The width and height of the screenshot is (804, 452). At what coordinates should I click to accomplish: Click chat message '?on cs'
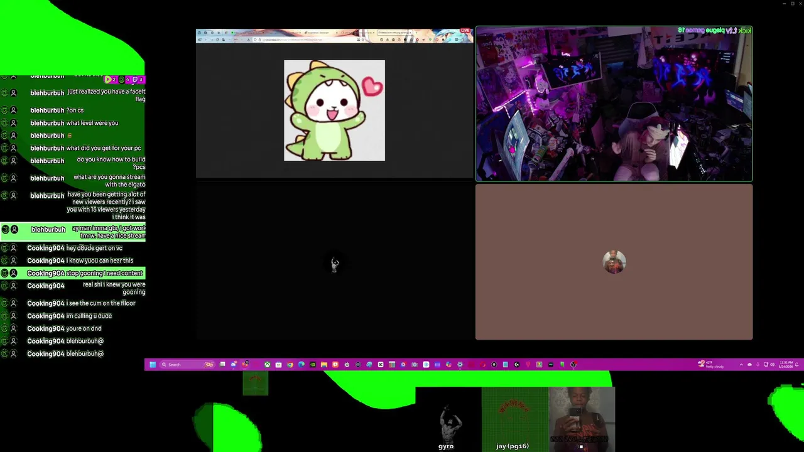pyautogui.click(x=75, y=110)
